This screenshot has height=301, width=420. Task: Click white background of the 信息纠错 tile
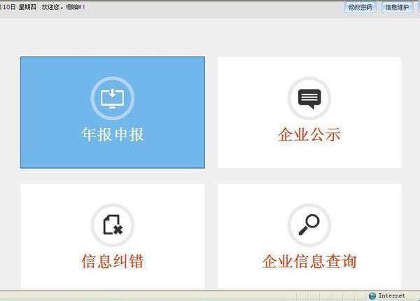(49, 210)
